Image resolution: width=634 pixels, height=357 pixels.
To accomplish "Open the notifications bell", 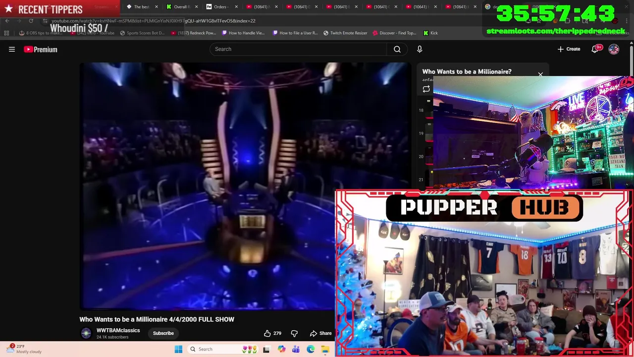I will 595,49.
